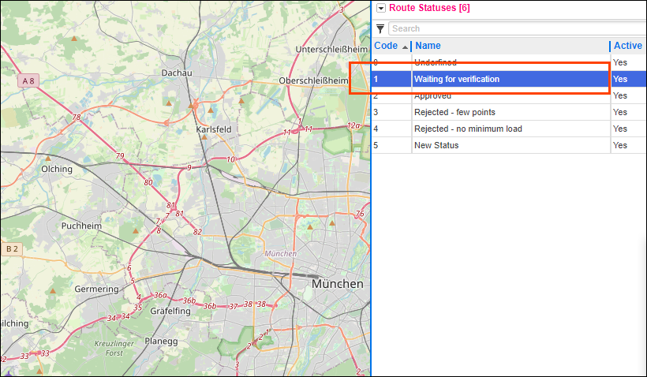The width and height of the screenshot is (647, 377).
Task: Click the A 8 highway shield
Action: (x=28, y=81)
